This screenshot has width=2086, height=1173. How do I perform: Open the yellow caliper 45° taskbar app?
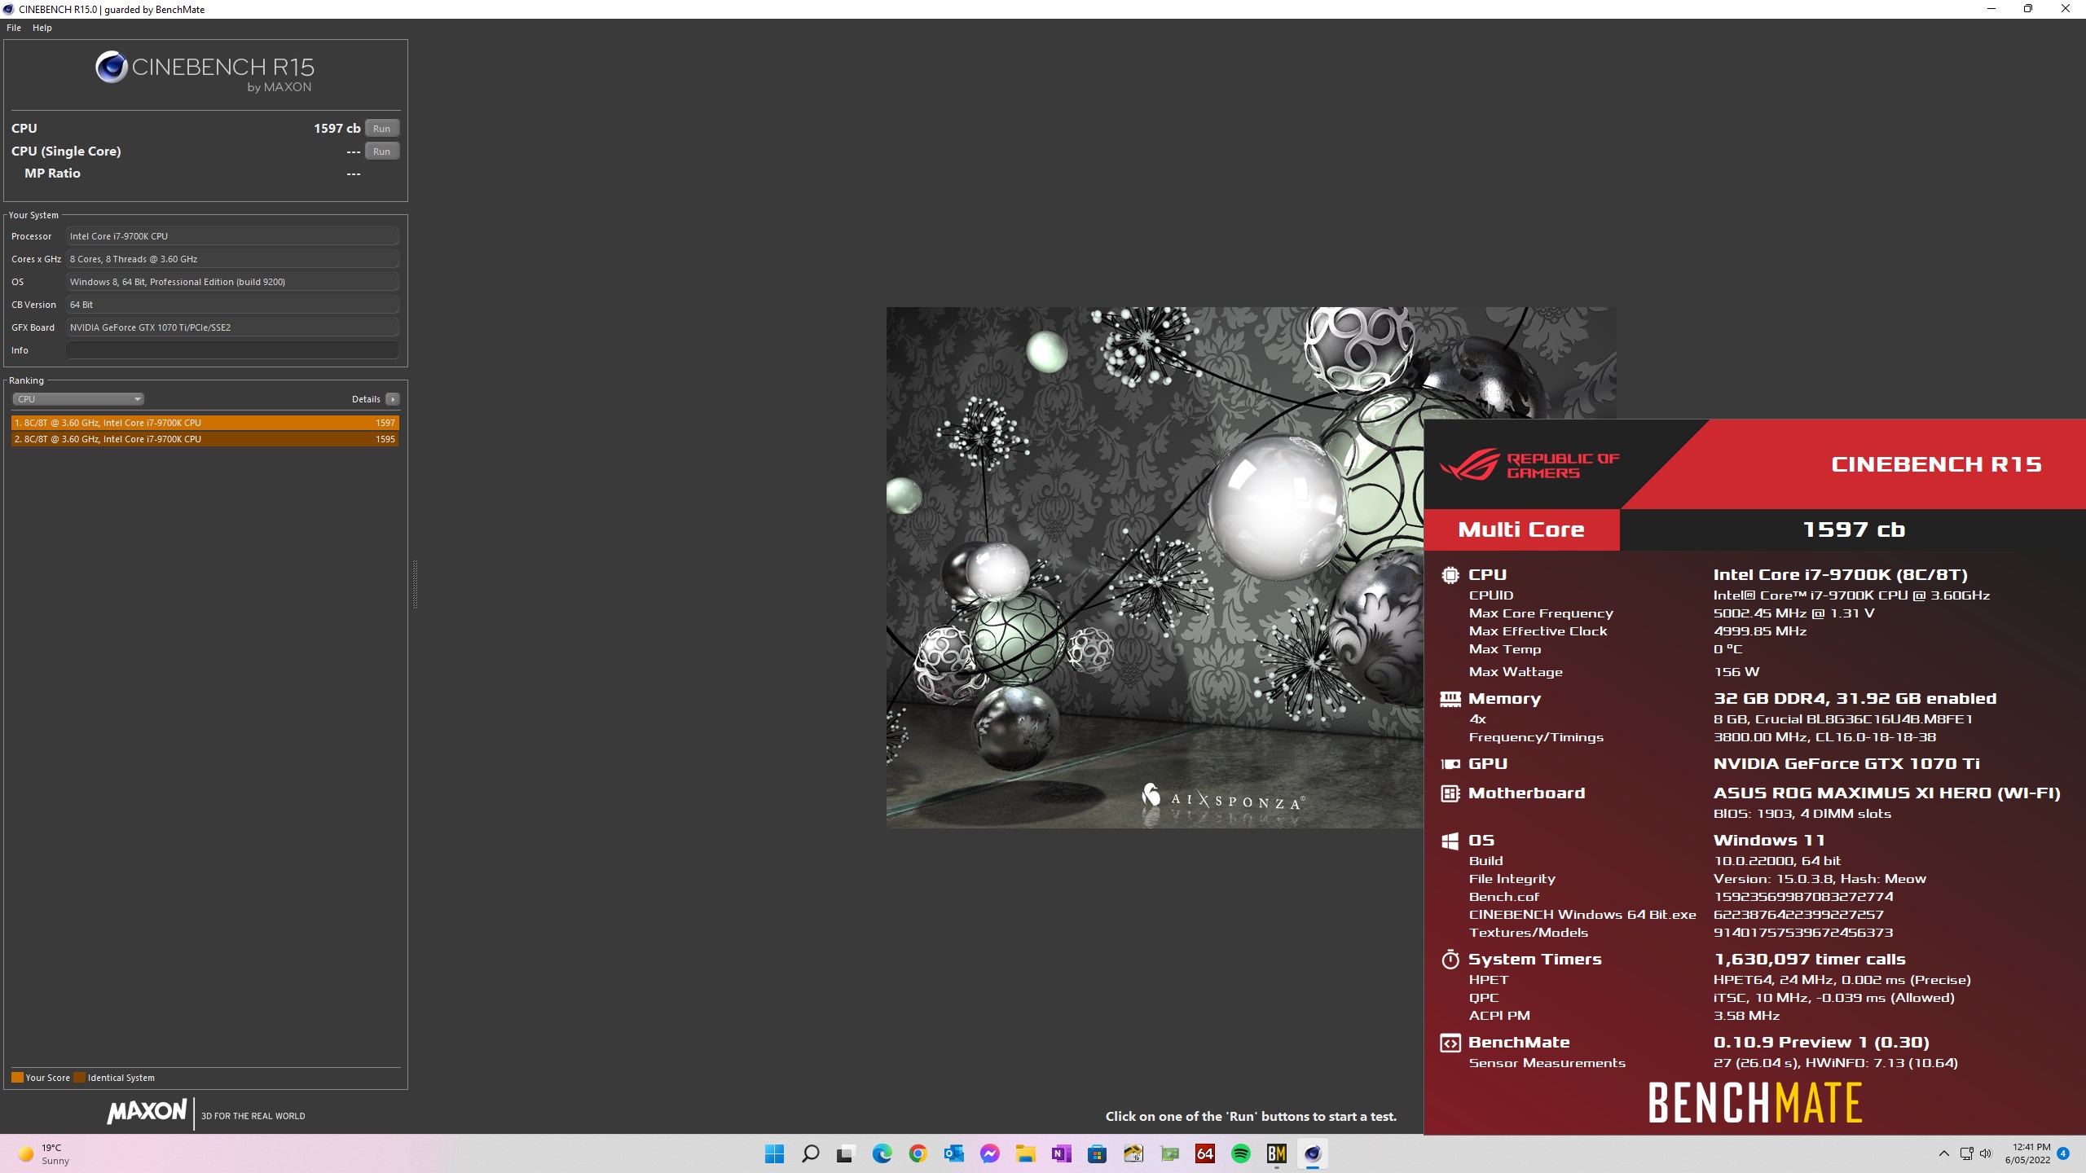1133,1153
